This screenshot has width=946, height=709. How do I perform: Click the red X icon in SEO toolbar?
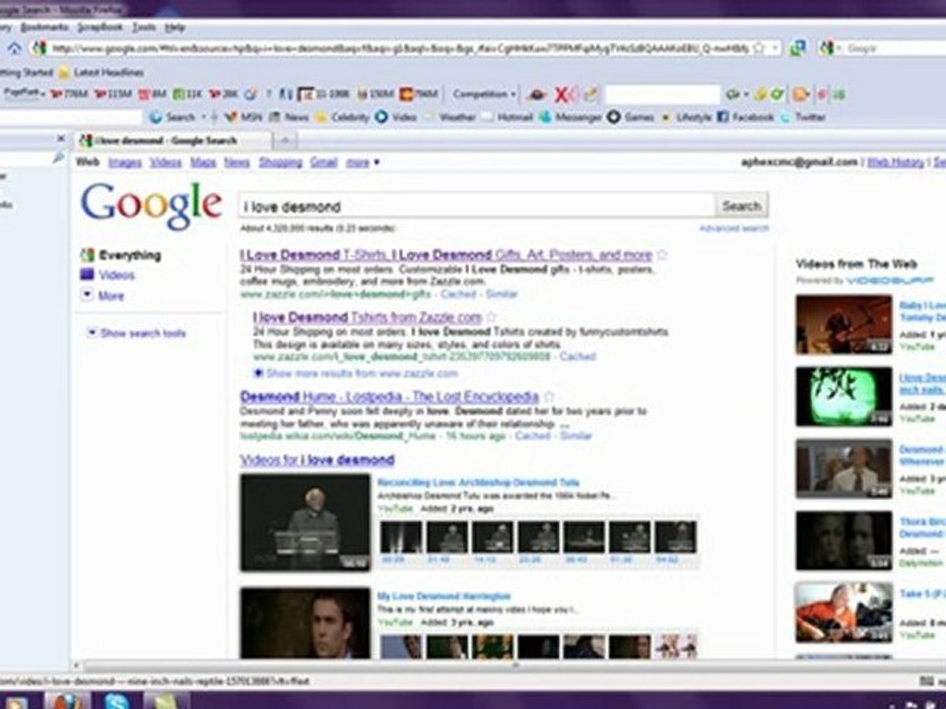pyautogui.click(x=561, y=95)
